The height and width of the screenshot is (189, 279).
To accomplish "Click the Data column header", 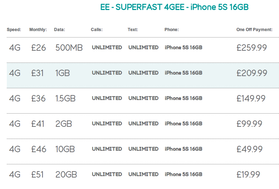I will [x=59, y=30].
